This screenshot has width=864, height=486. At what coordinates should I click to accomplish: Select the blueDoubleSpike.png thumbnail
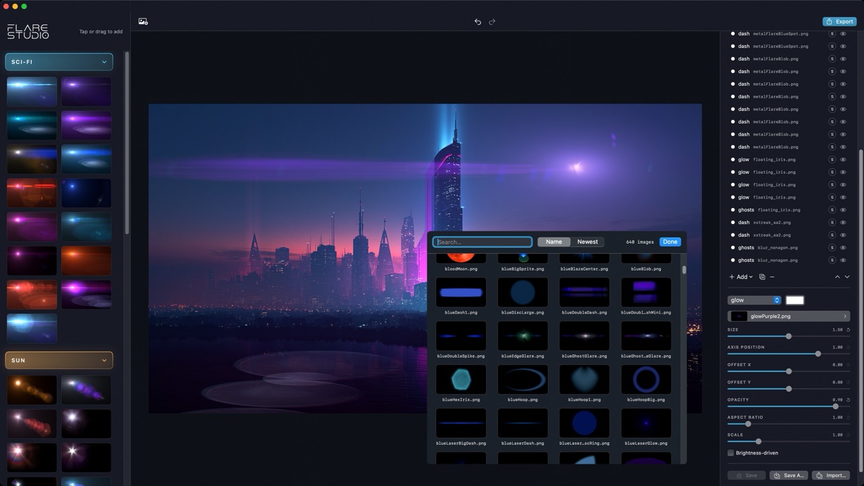(461, 335)
